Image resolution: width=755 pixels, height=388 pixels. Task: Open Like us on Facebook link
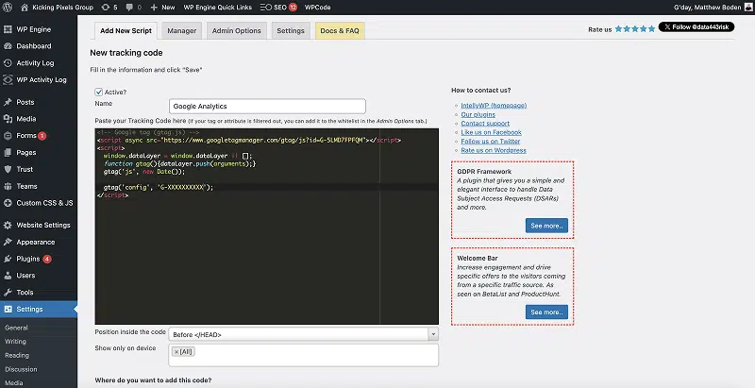[491, 132]
